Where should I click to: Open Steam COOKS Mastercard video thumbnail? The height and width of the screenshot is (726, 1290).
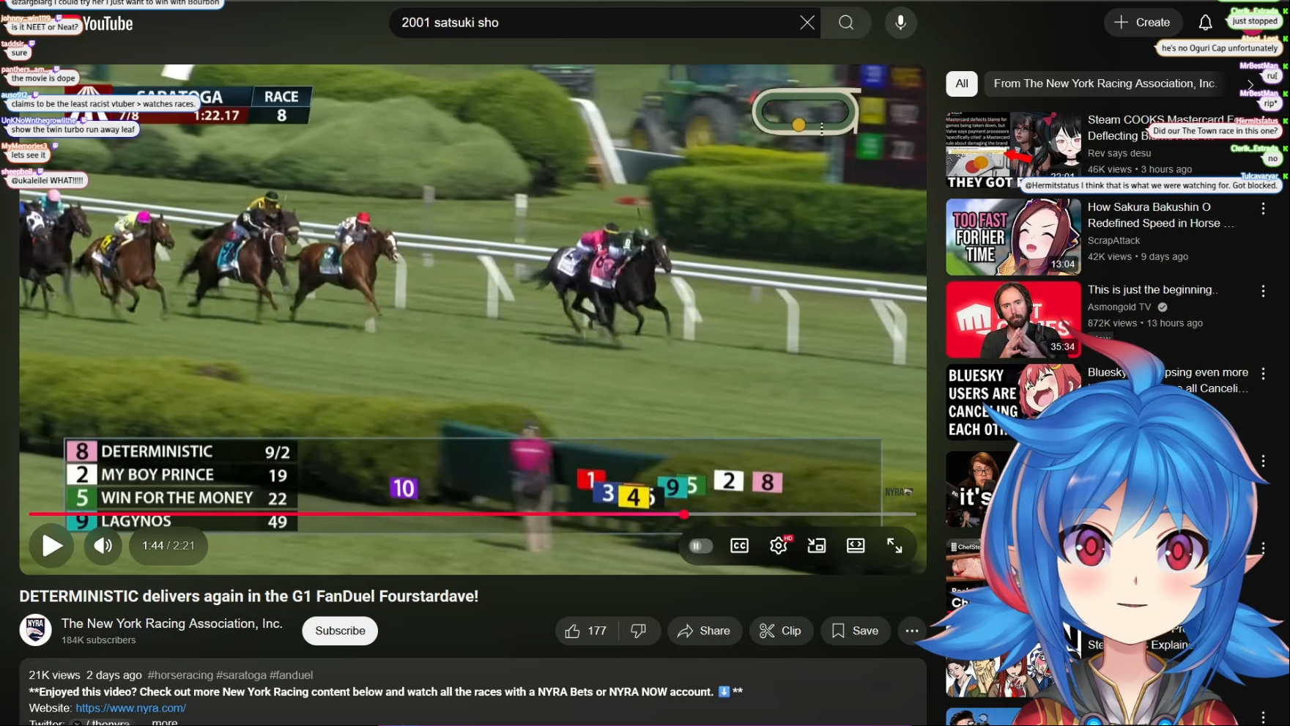tap(1013, 150)
